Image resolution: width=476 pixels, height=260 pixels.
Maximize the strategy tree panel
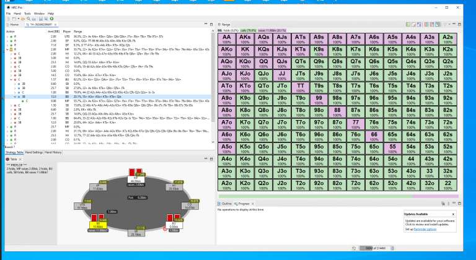tap(211, 24)
